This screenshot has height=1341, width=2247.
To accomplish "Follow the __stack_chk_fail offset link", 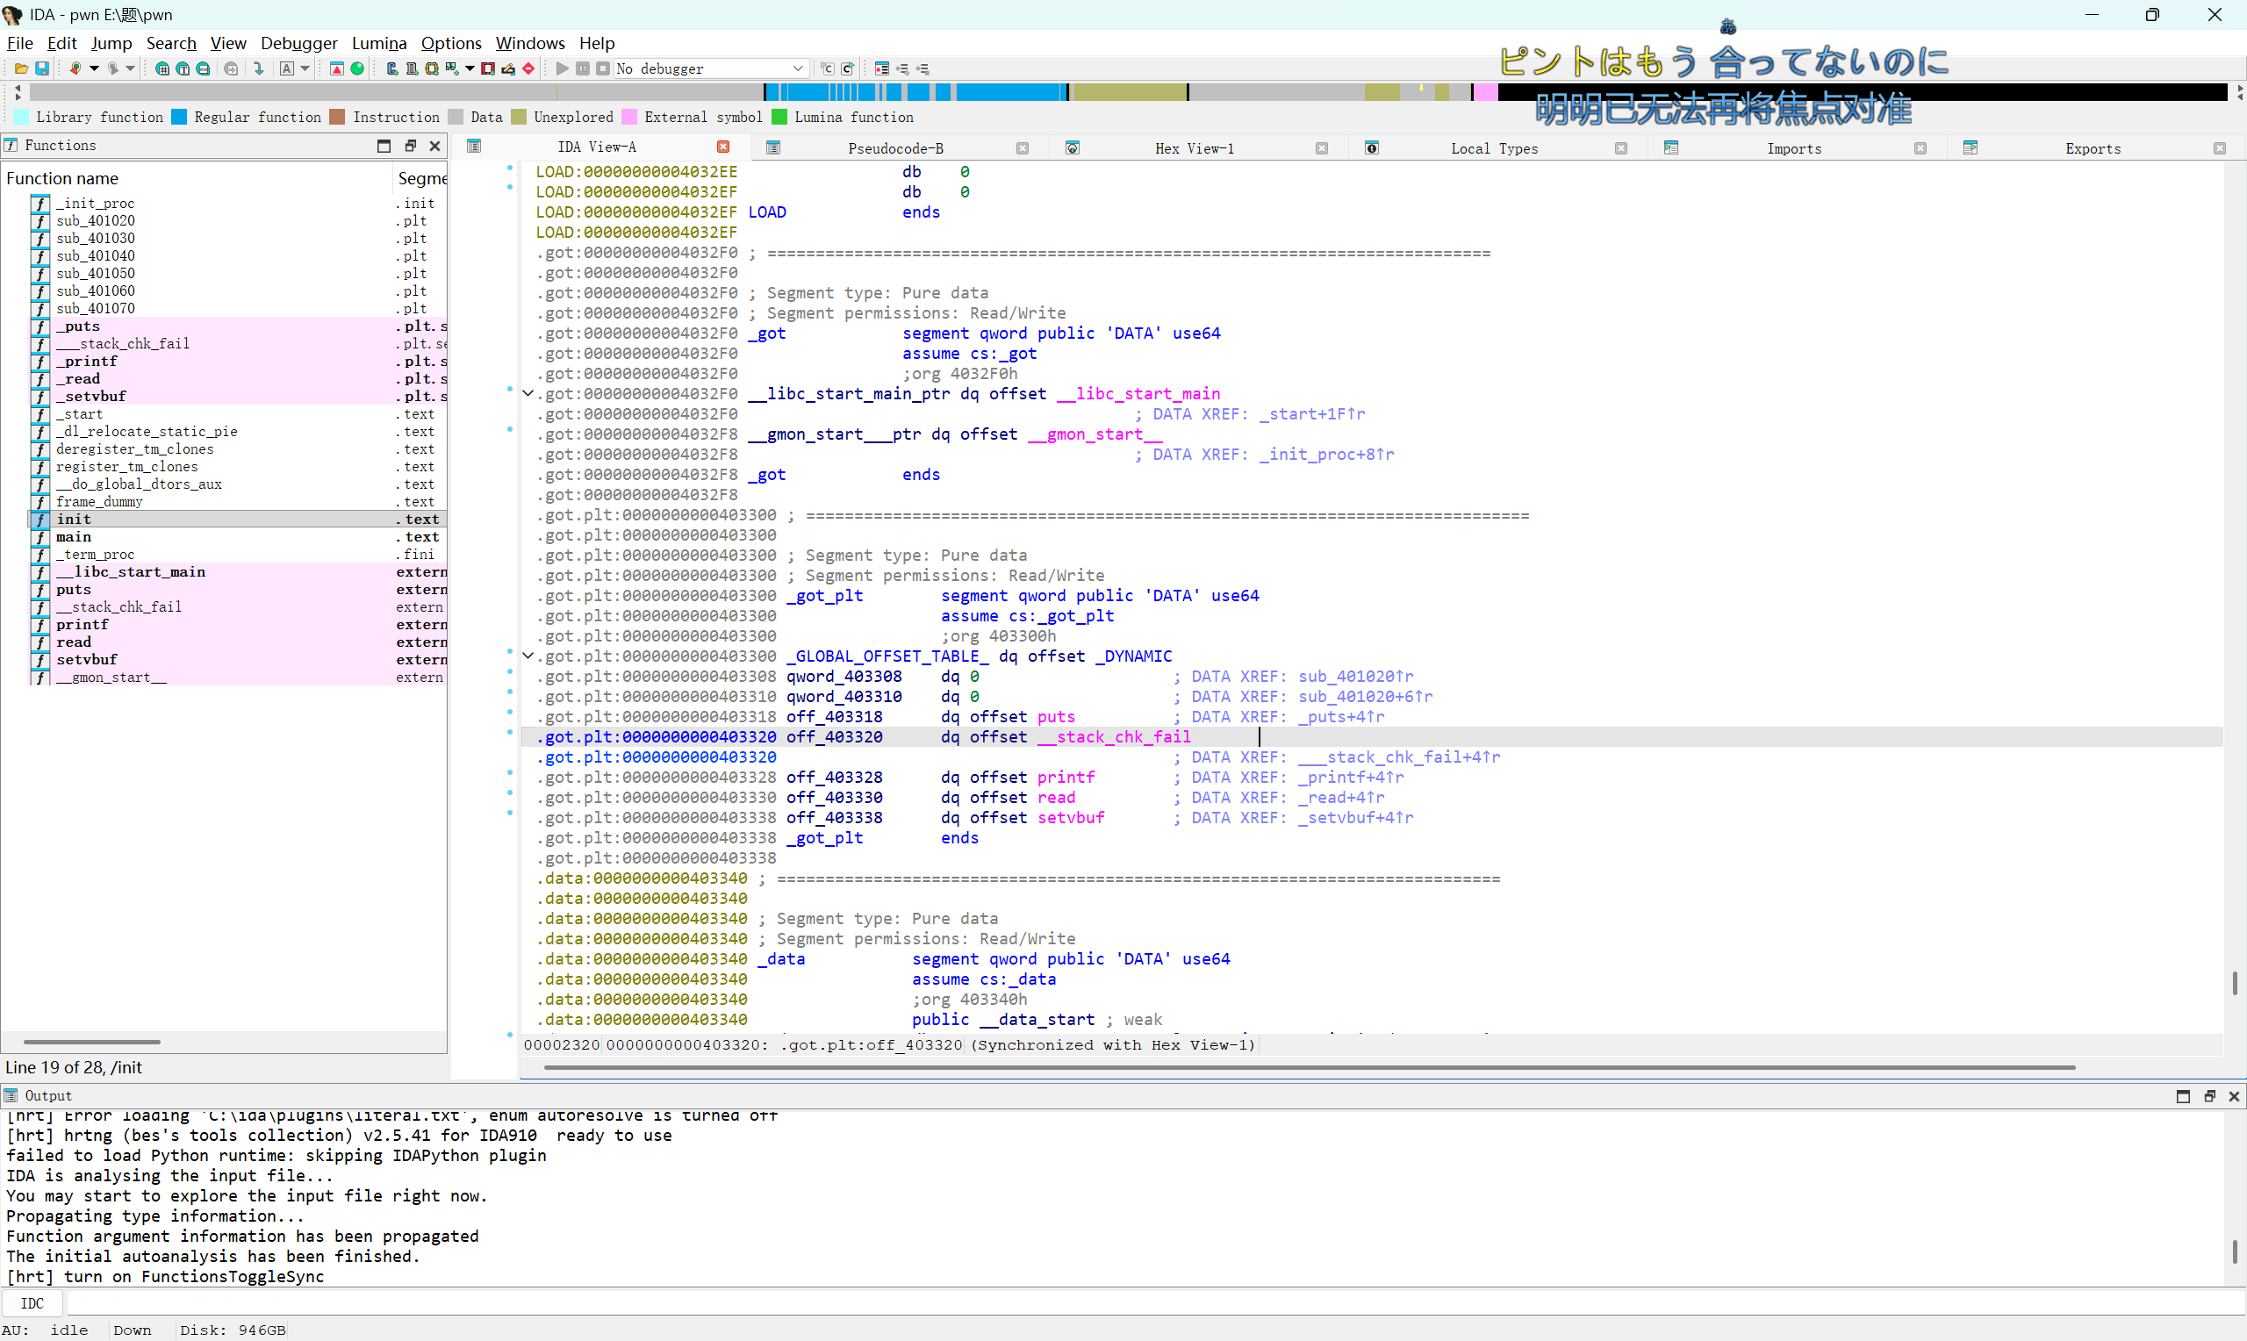I will [x=1113, y=737].
